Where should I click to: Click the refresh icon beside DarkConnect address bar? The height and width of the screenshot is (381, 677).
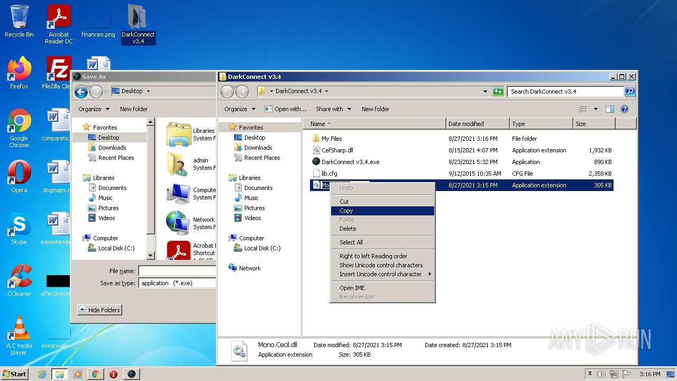(x=498, y=92)
